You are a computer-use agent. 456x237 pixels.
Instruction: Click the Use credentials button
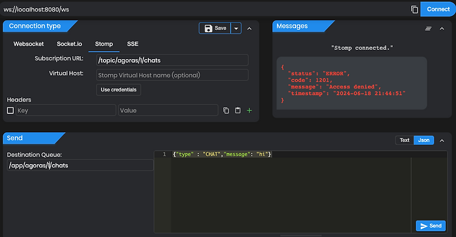tap(119, 90)
